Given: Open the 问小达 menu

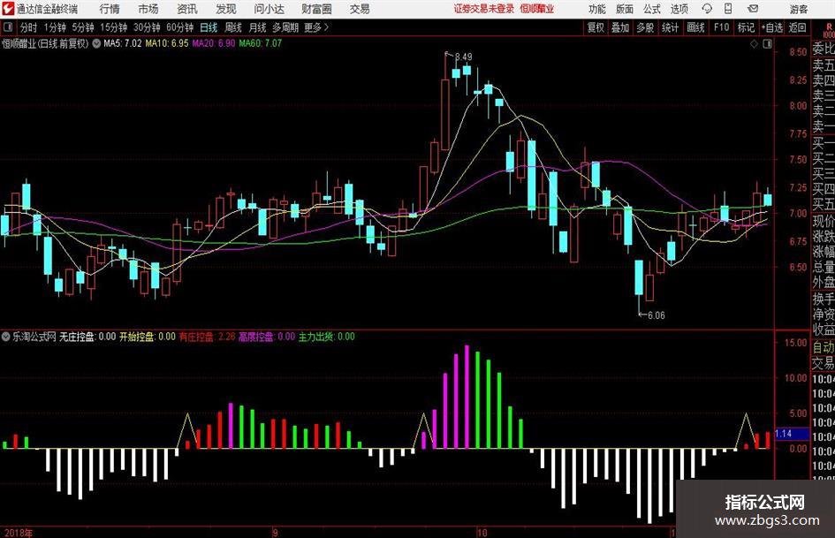Looking at the screenshot, I should pos(269,9).
